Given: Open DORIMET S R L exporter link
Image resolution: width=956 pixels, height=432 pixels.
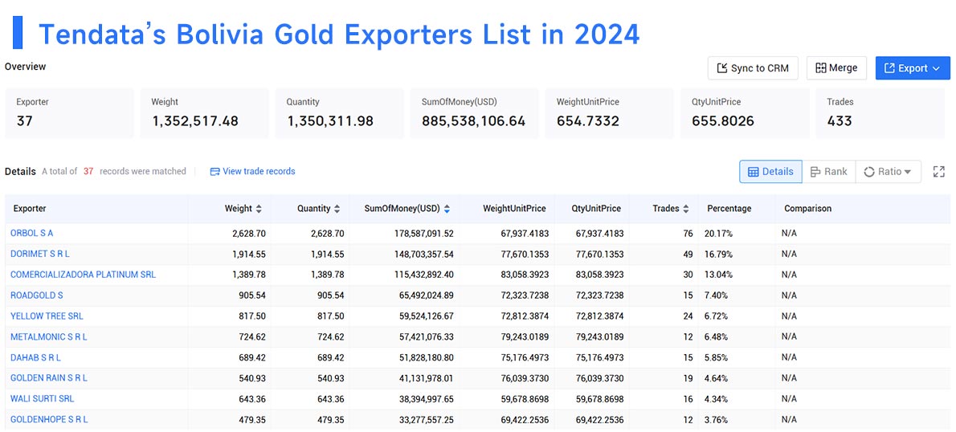Looking at the screenshot, I should 39,254.
